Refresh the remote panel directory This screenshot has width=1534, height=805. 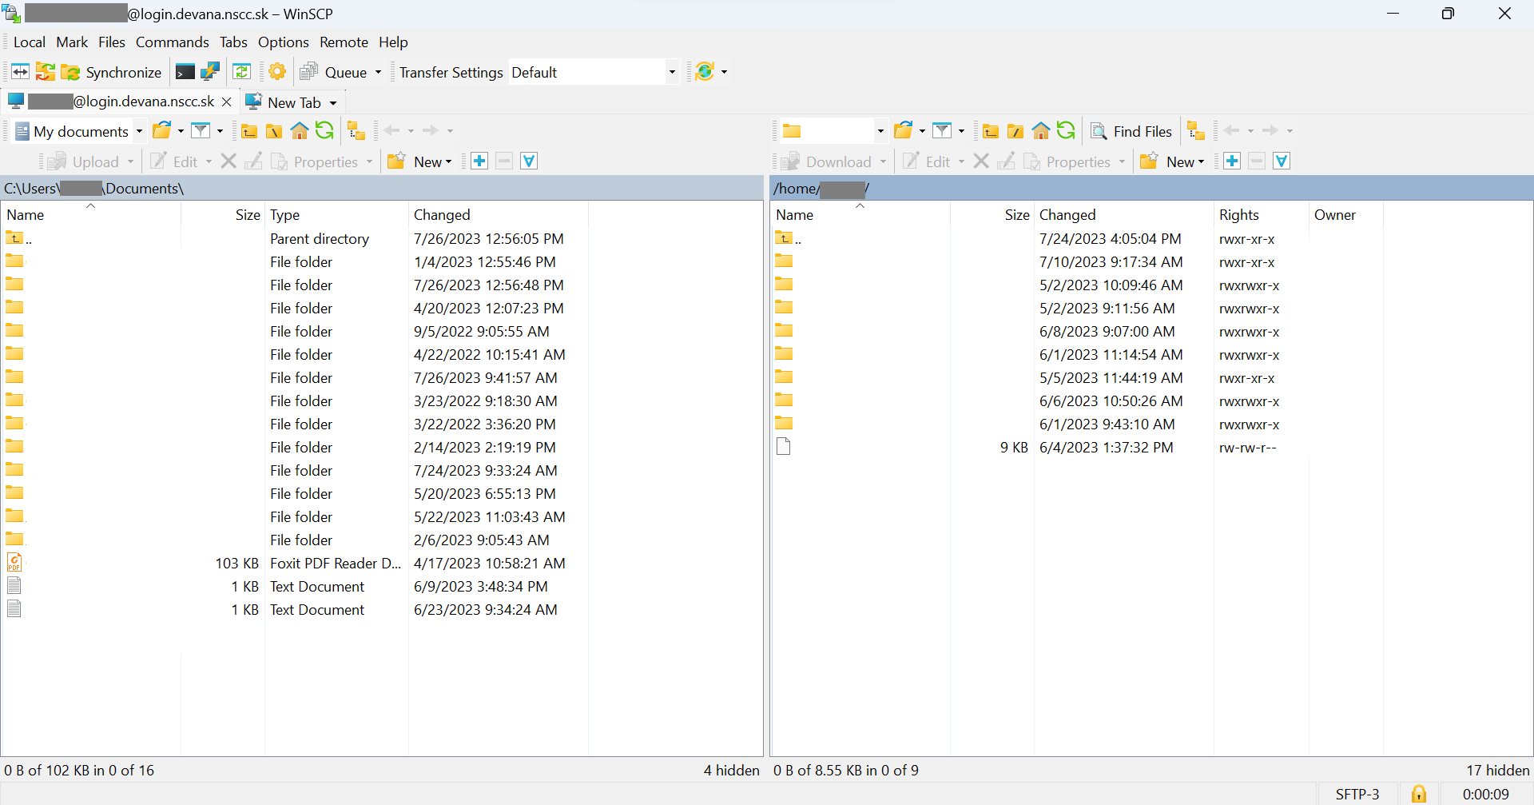coord(1066,131)
